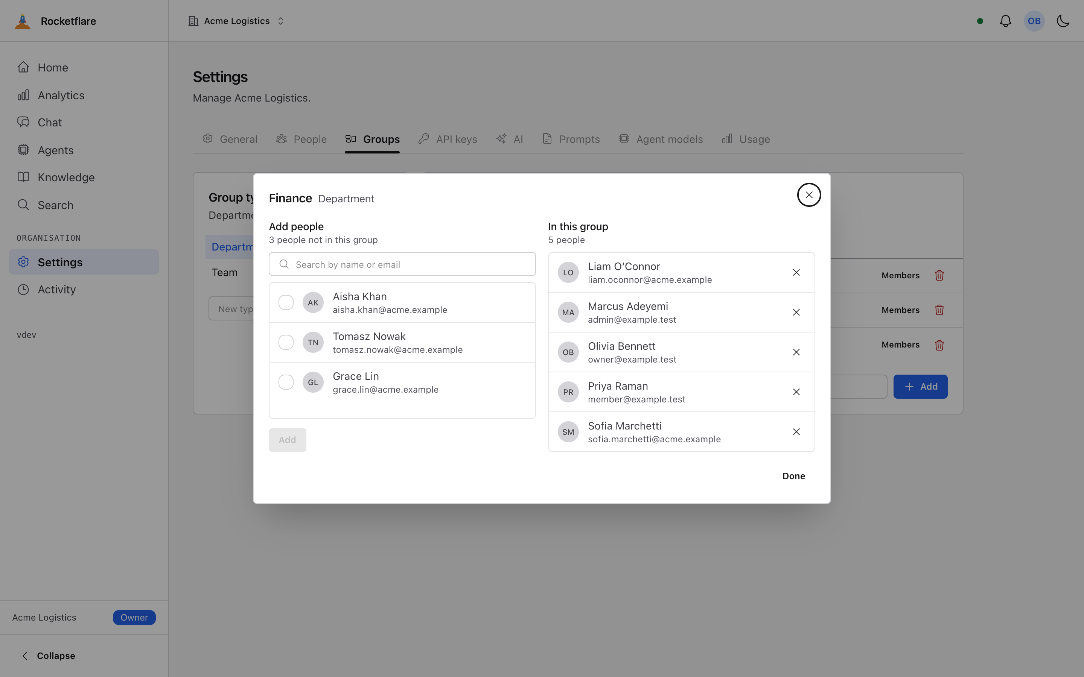Toggle dark mode moon icon
This screenshot has height=677, width=1084.
click(1063, 21)
